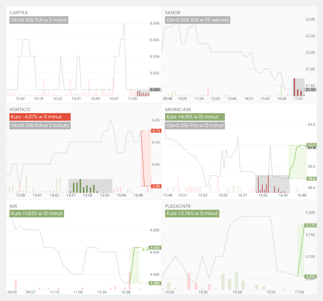Click the gray highlighted volume area on HORTICO
Screen dimensions: 323x301
click(x=91, y=186)
